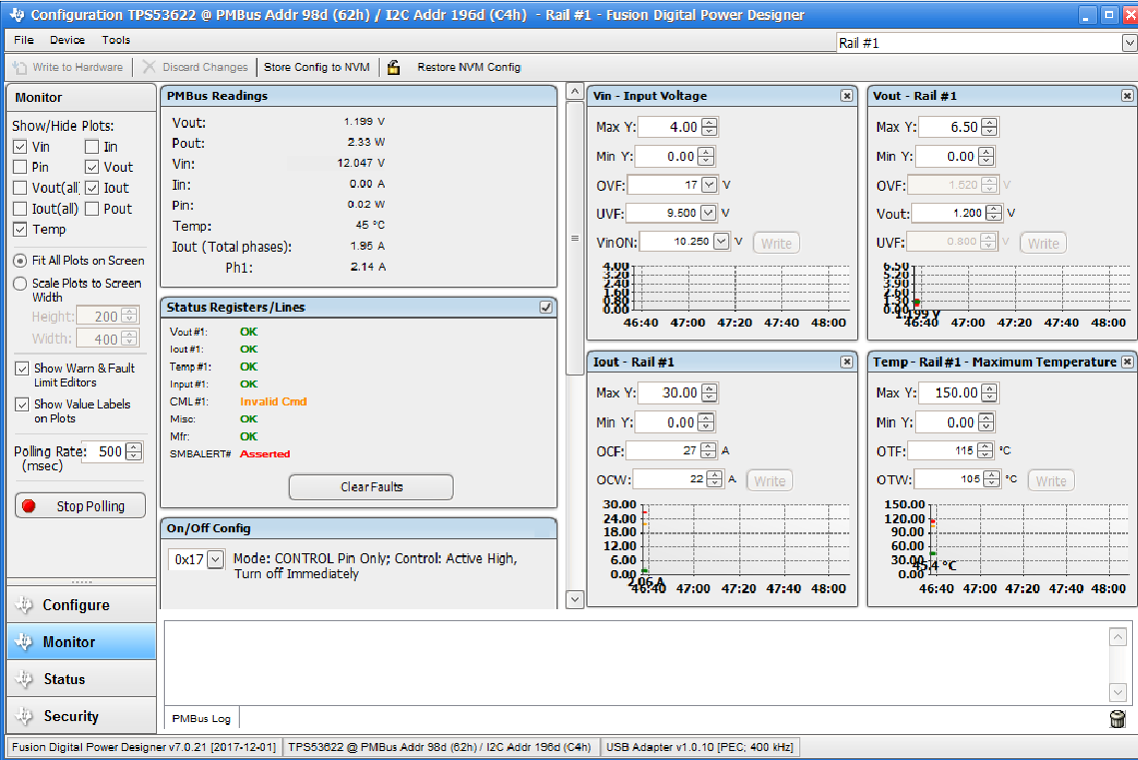Click the Security panel icon in sidebar
The width and height of the screenshot is (1138, 760).
pyautogui.click(x=24, y=716)
